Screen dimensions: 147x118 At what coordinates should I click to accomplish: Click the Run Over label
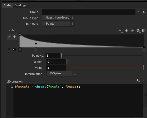pos(32,24)
